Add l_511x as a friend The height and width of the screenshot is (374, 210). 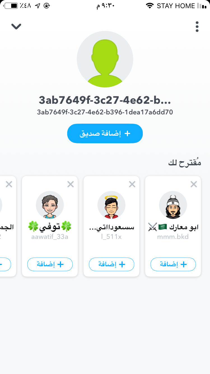pyautogui.click(x=111, y=264)
